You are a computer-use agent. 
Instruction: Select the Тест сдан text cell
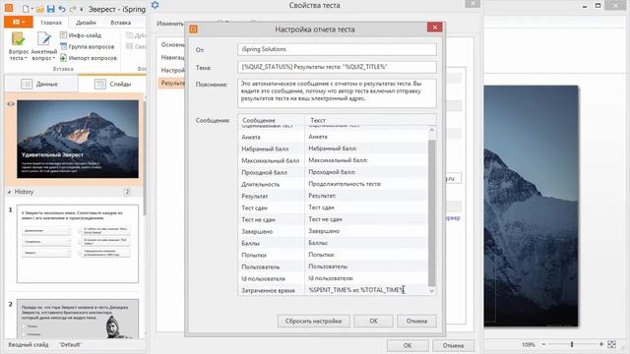[x=366, y=207]
